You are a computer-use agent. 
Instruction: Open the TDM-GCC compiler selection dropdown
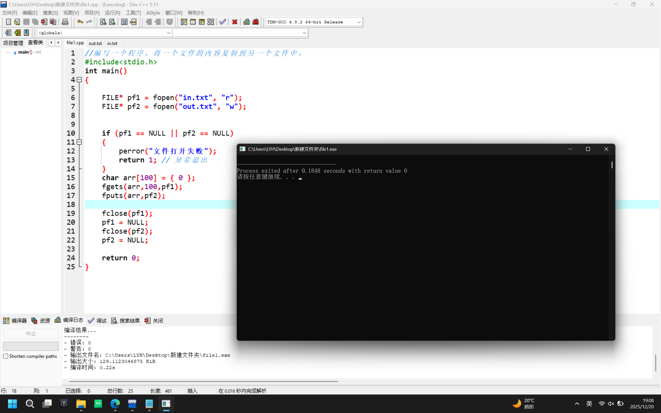tap(359, 22)
